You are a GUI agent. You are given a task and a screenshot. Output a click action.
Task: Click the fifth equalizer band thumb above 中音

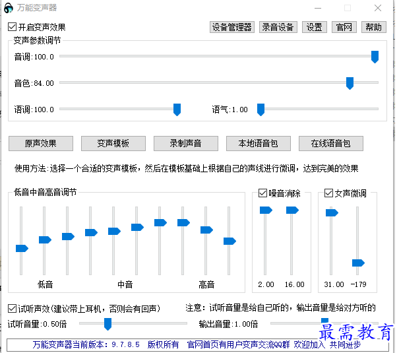point(114,231)
